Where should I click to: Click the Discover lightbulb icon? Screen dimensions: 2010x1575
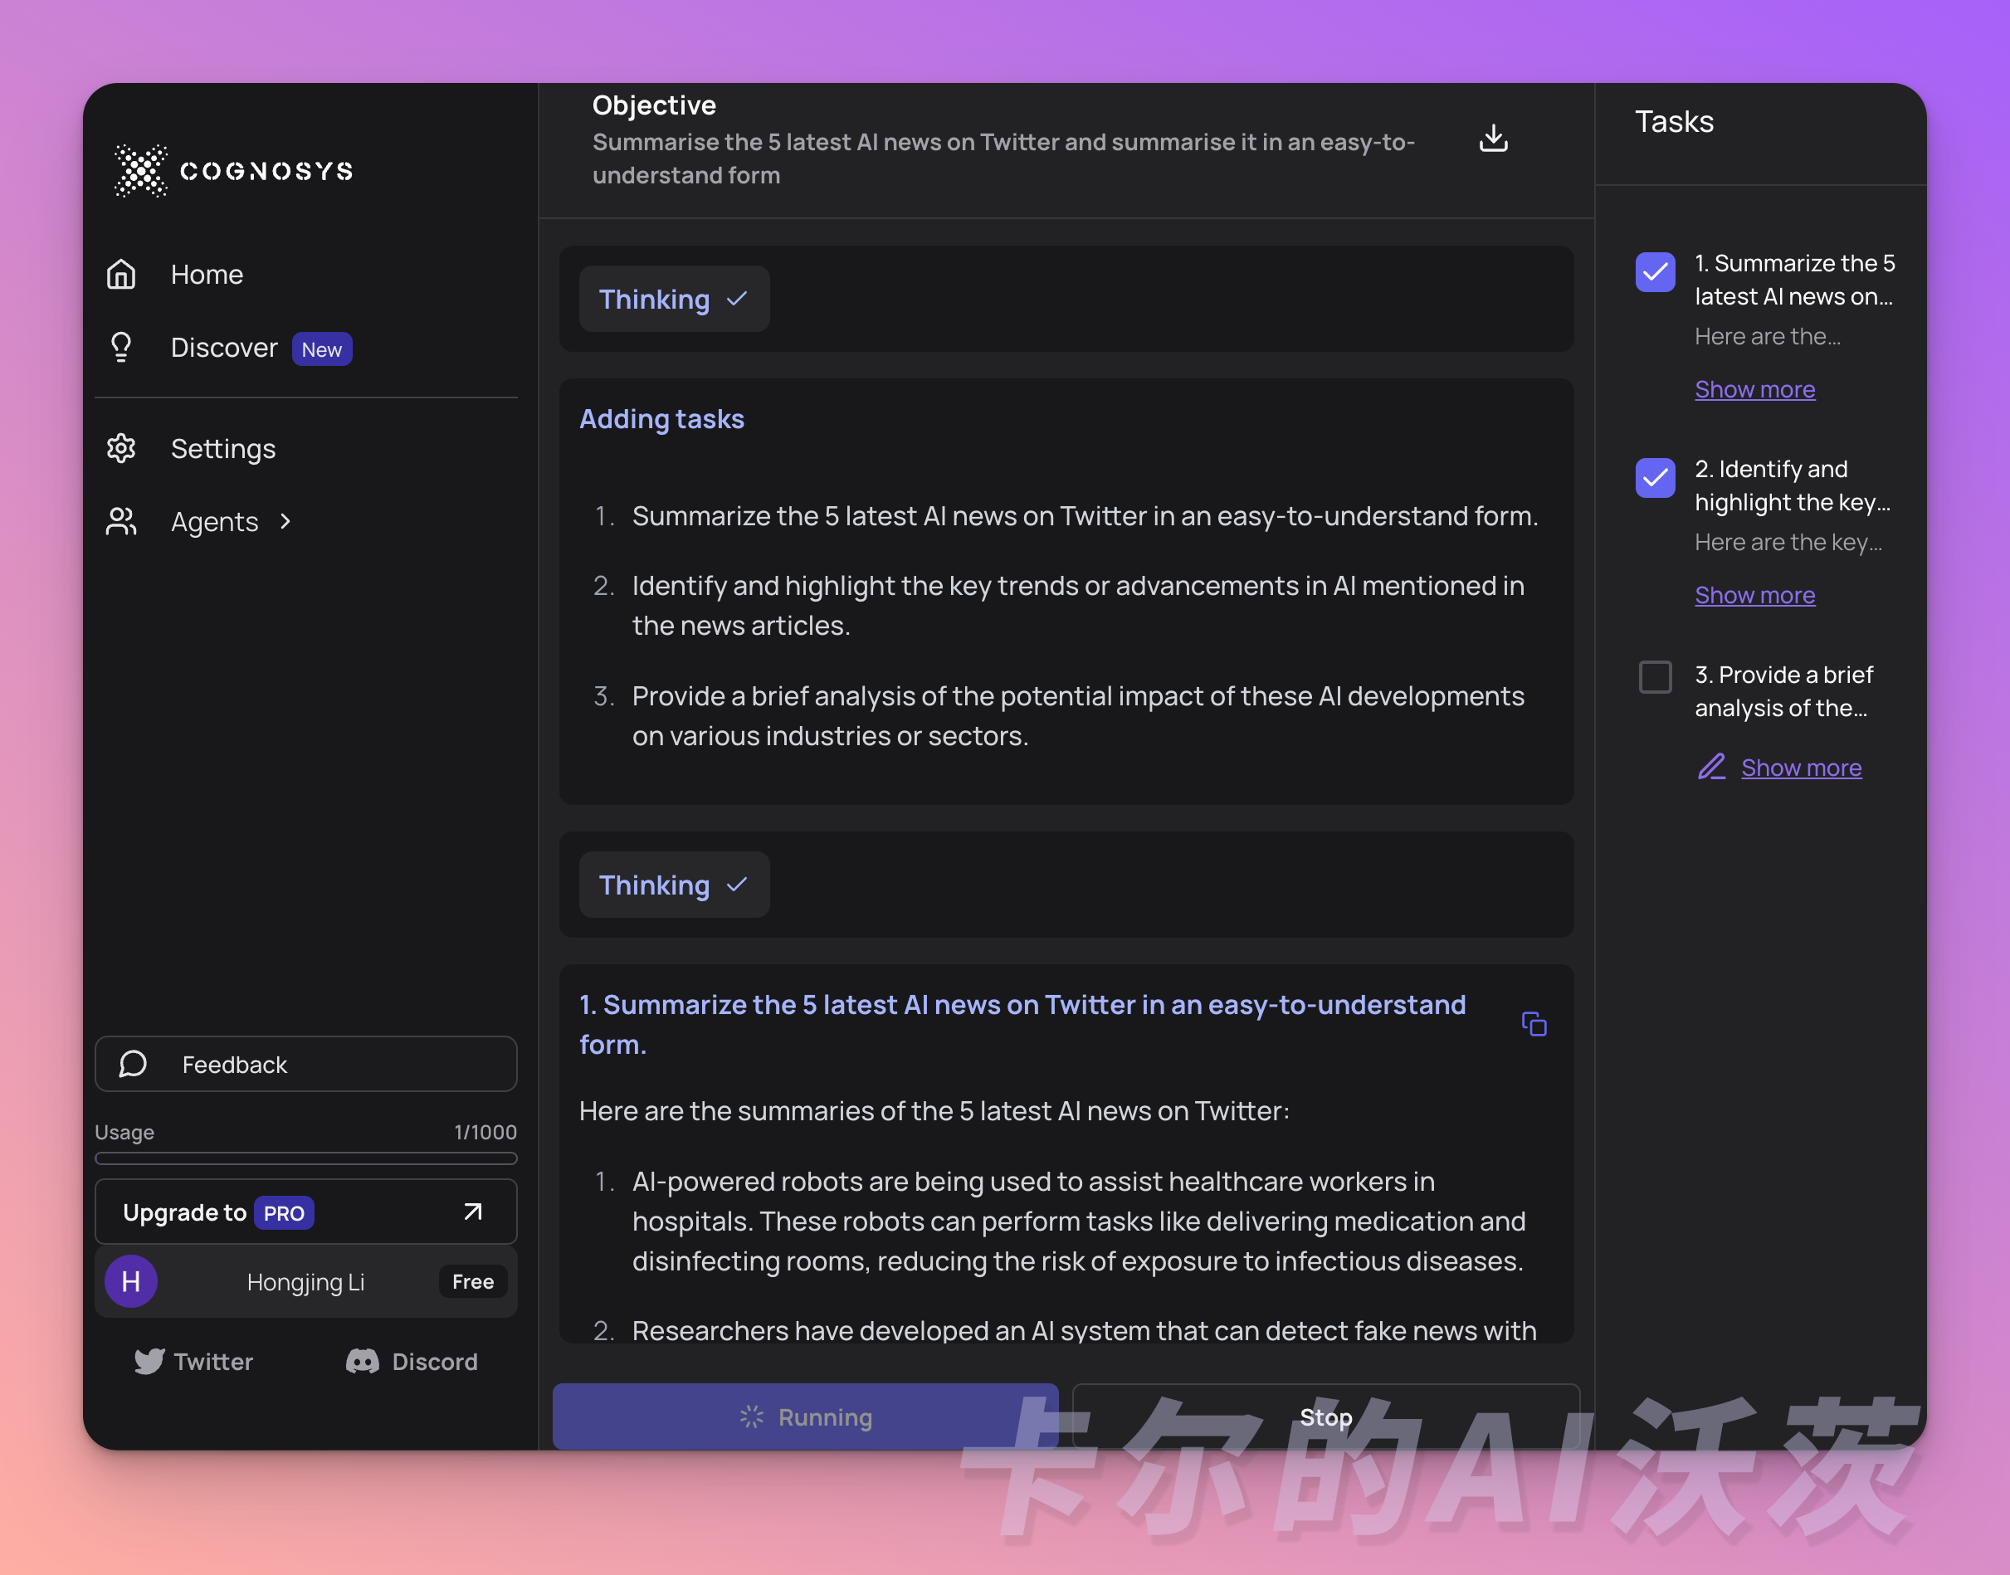122,348
